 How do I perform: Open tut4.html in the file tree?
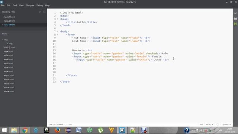click(x=8, y=51)
